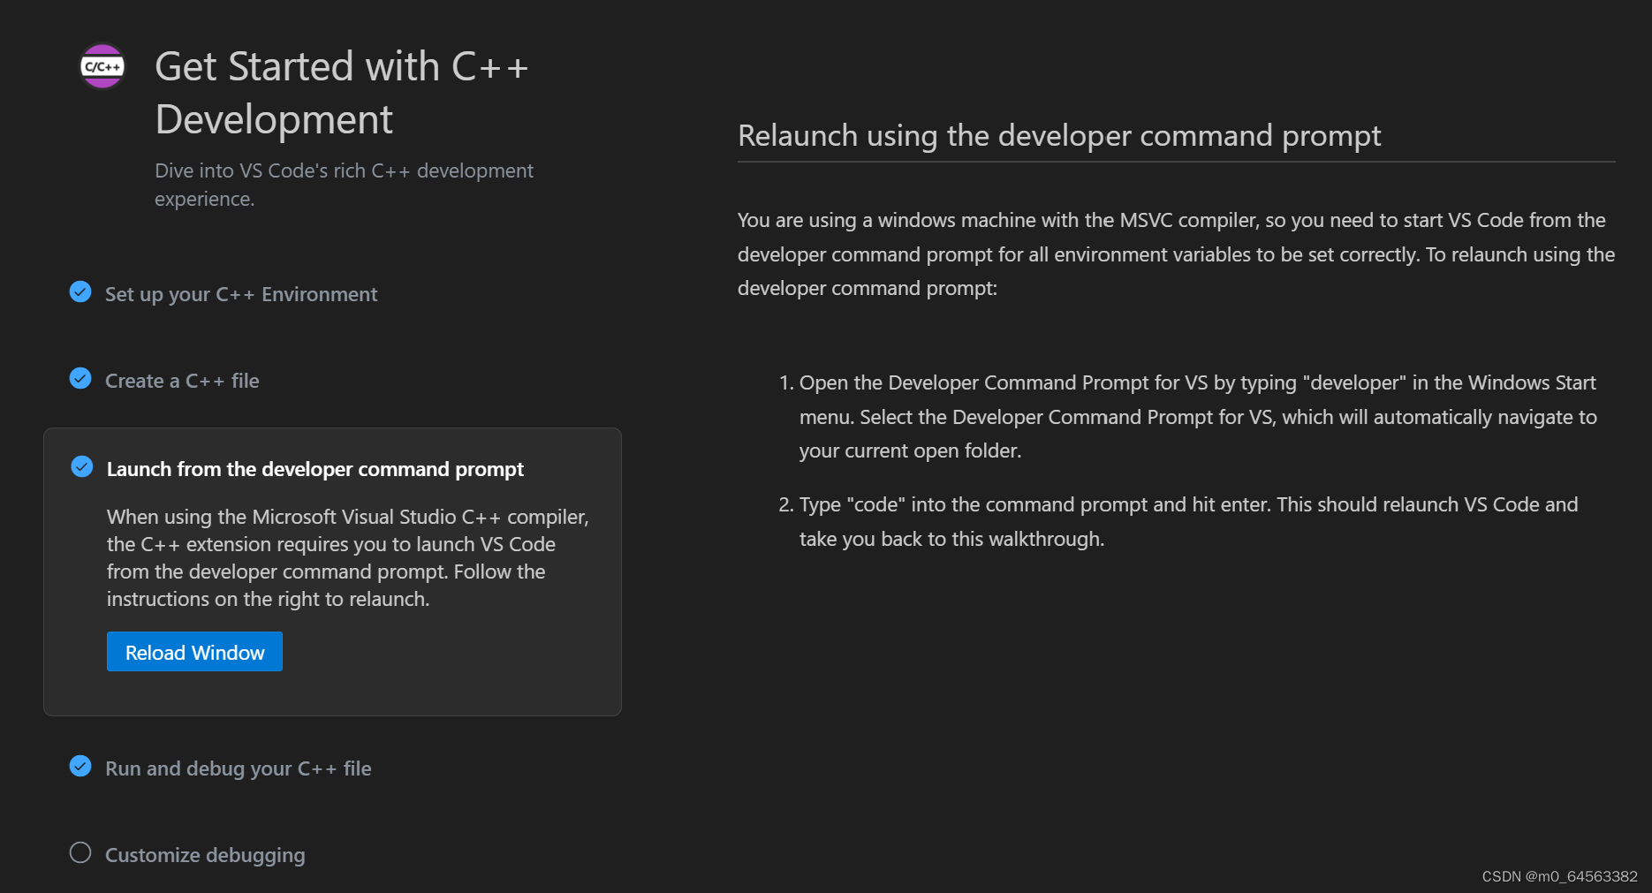Viewport: 1652px width, 893px height.
Task: Click the blue check icon on "Create a C++ file"
Action: pyautogui.click(x=80, y=378)
